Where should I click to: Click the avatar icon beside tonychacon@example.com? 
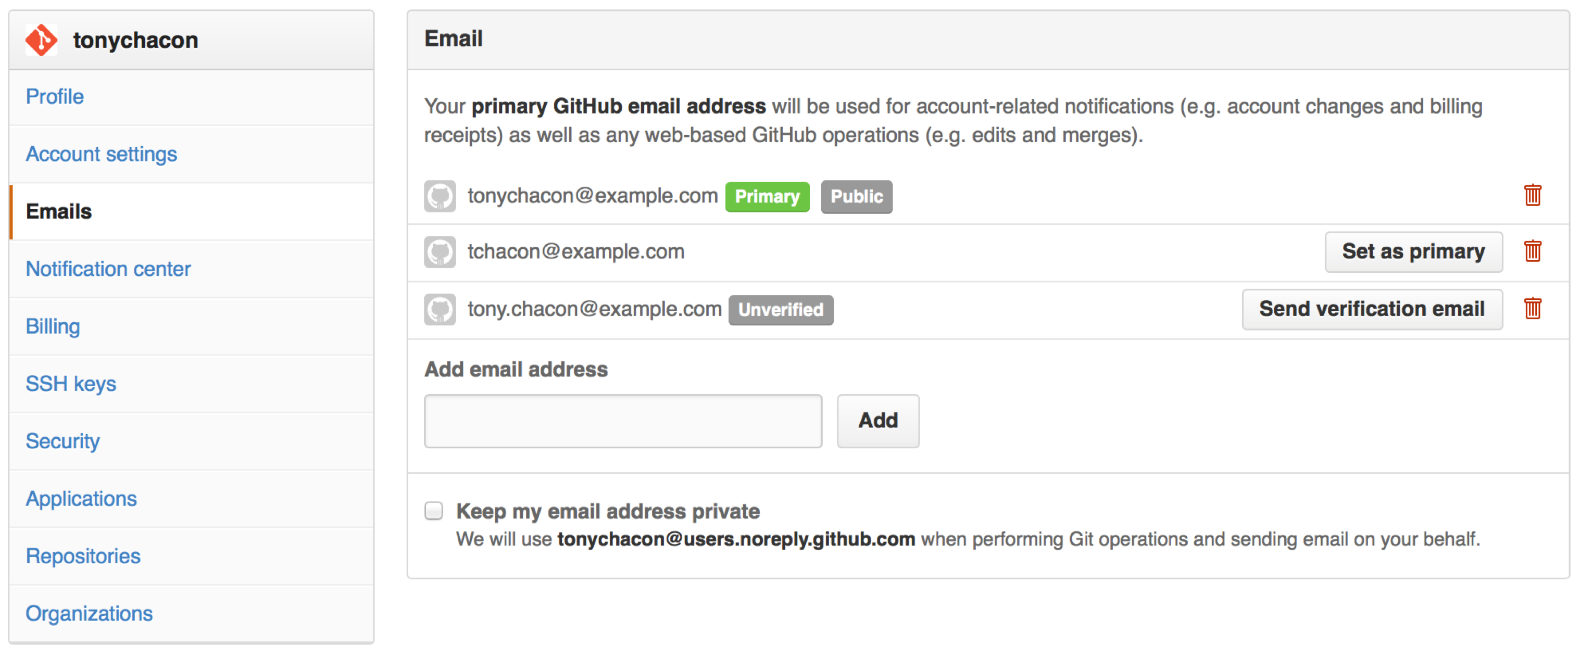pos(440,196)
